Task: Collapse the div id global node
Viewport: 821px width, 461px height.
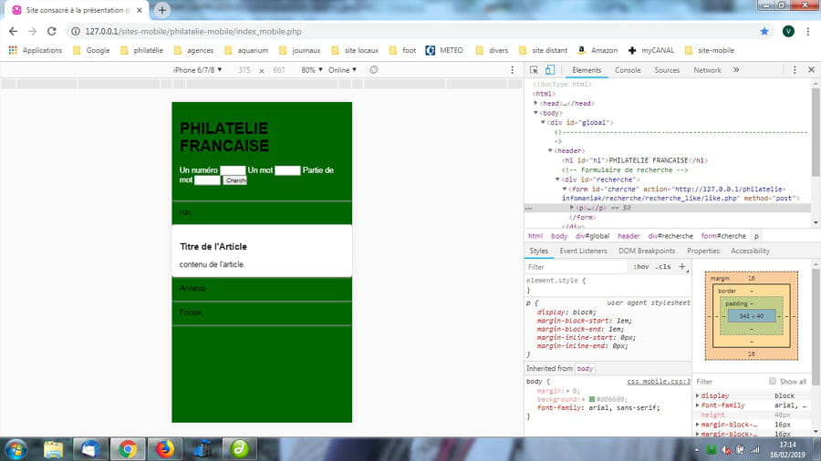Action: coord(543,122)
